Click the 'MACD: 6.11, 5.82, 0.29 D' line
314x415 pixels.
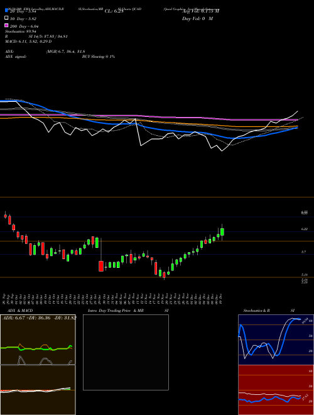point(28,41)
